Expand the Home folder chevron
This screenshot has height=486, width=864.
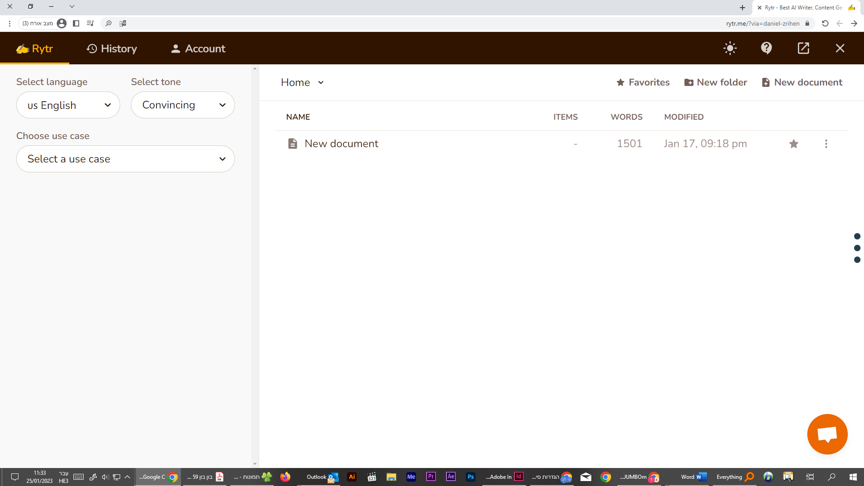click(x=321, y=82)
